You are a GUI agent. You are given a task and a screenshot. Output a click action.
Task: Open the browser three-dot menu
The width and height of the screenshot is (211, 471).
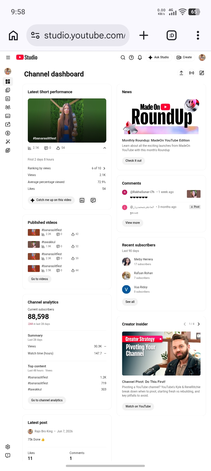(198, 35)
